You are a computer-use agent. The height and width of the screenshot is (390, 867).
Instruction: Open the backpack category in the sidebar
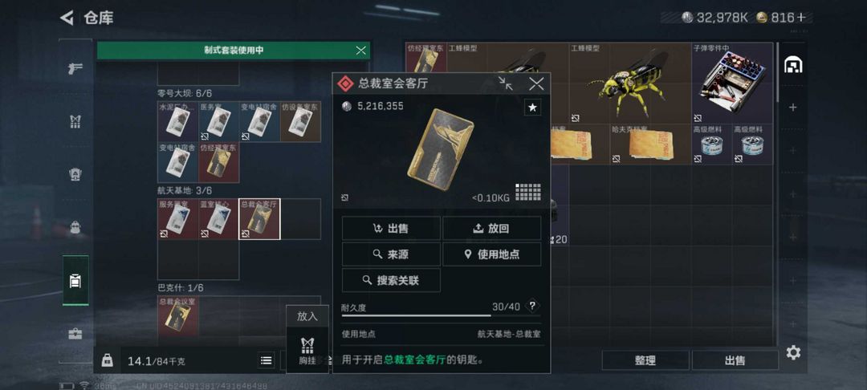pos(75,227)
